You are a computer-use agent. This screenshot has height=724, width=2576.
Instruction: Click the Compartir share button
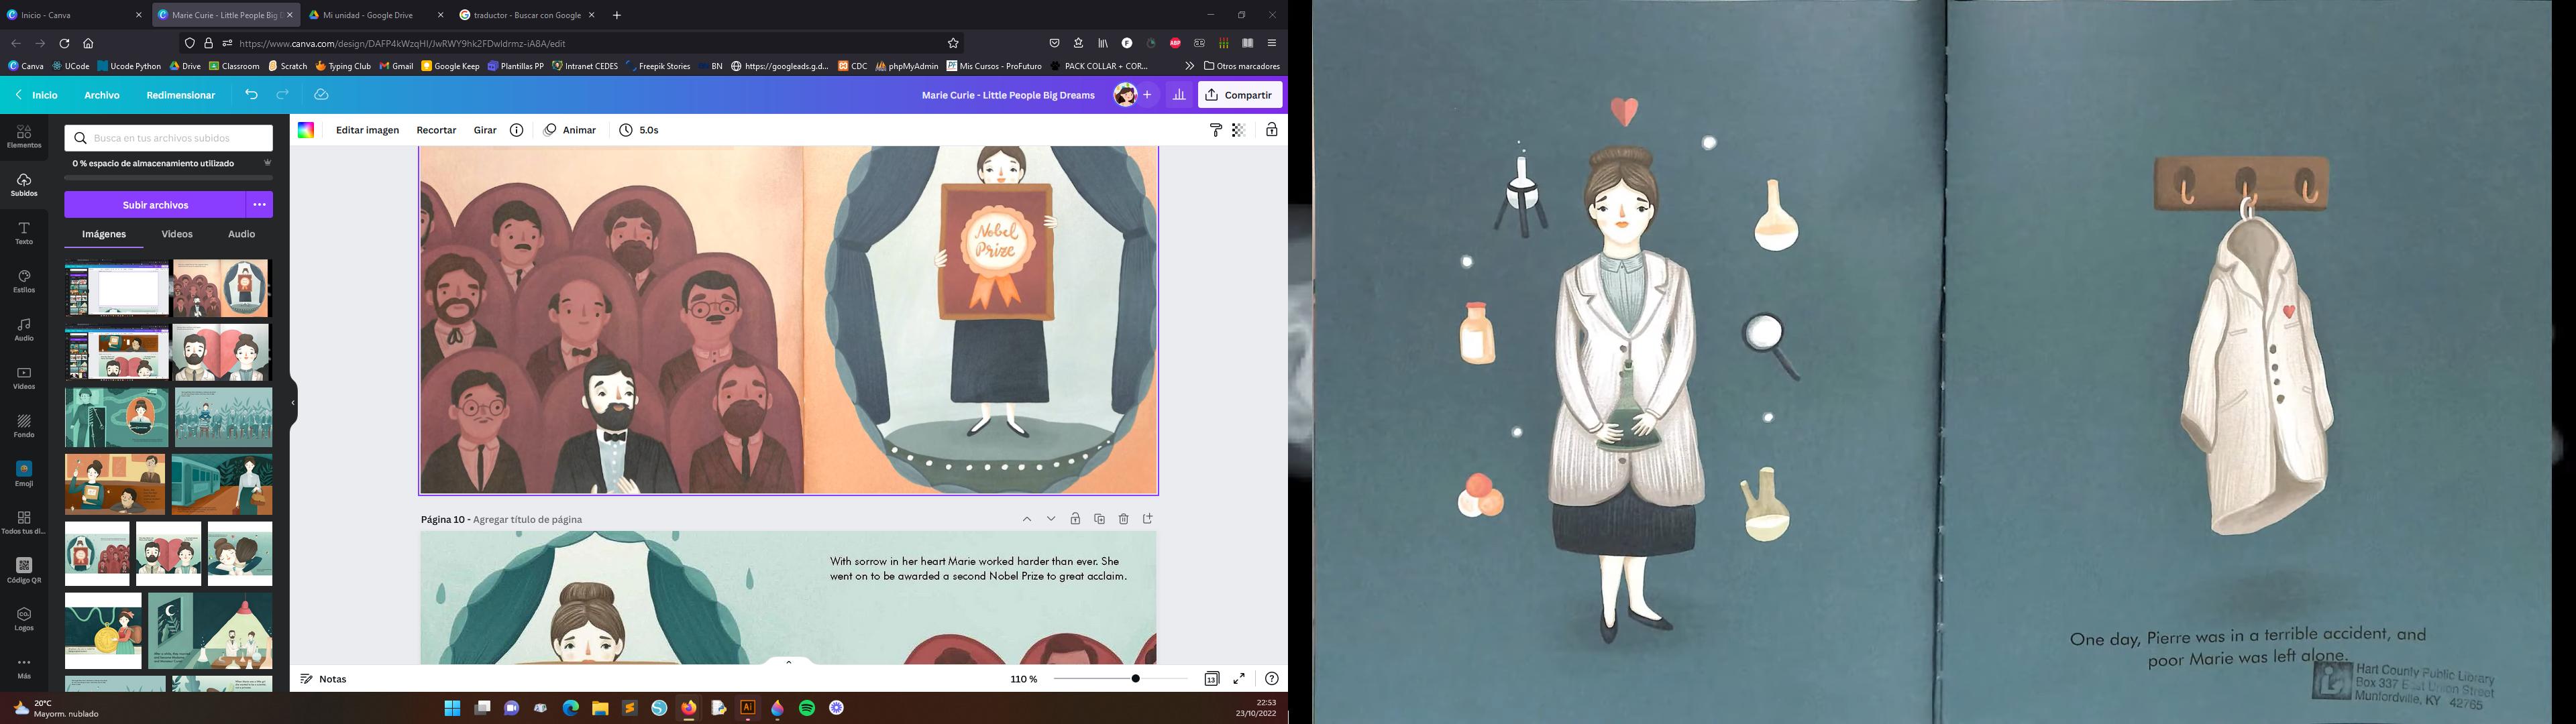tap(1240, 95)
